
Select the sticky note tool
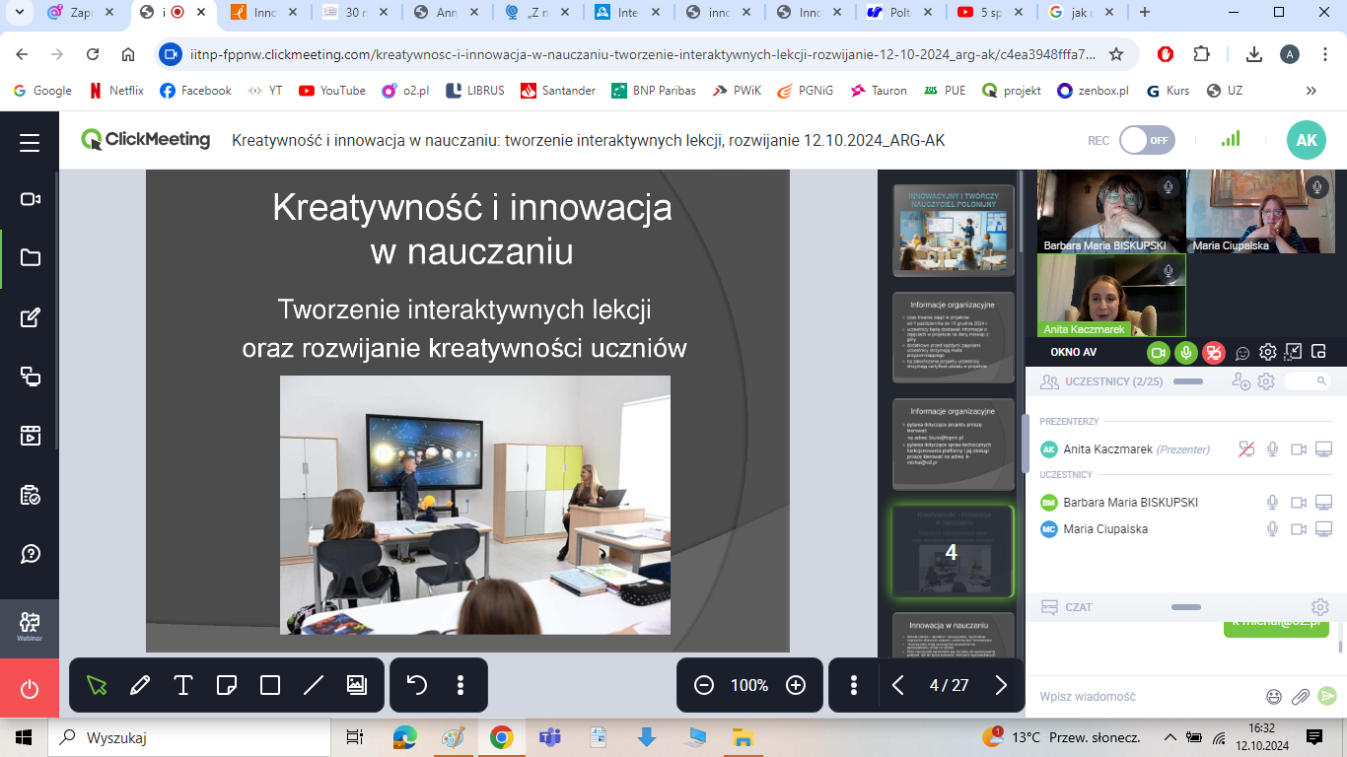pos(227,685)
